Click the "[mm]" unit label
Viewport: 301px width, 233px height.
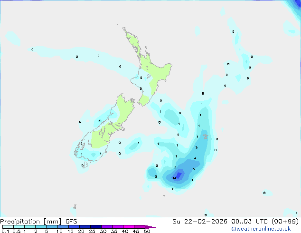click(x=52, y=222)
